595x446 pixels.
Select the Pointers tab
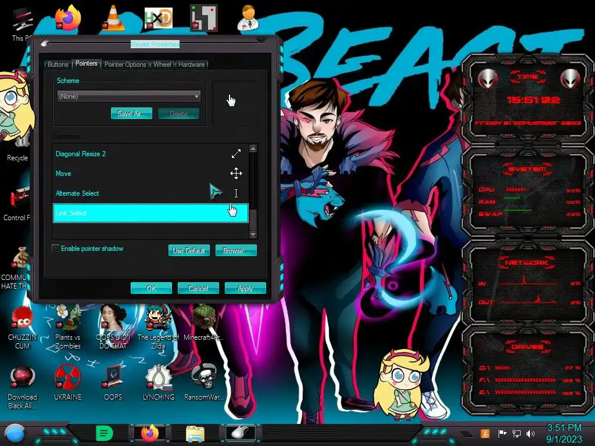point(86,63)
